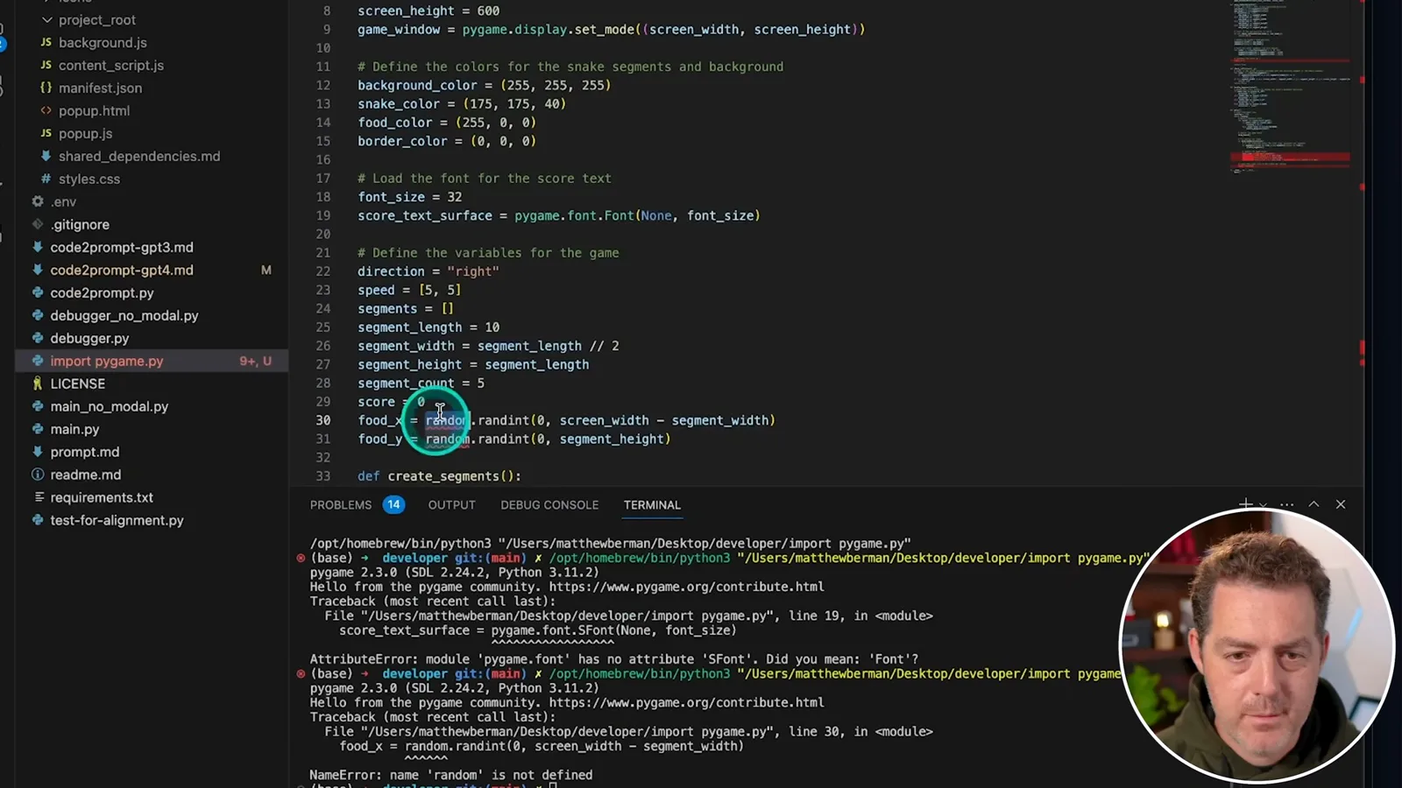This screenshot has height=788, width=1402.
Task: Open modified file code2prompt-gpt4.md
Action: (122, 270)
